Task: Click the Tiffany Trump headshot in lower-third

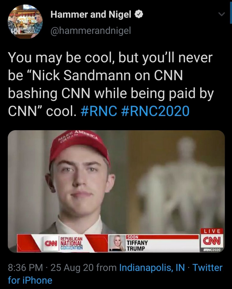Action: (x=117, y=243)
